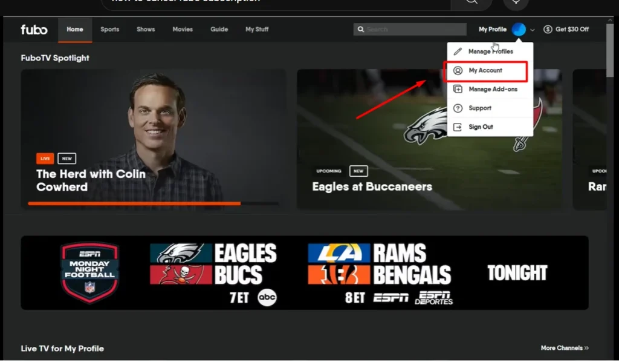Collapse the My Profile dropdown chevron
The height and width of the screenshot is (362, 619).
click(x=532, y=30)
